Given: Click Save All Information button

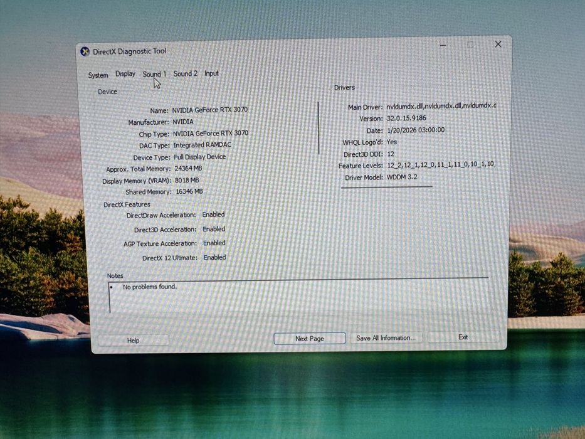Looking at the screenshot, I should pyautogui.click(x=386, y=338).
